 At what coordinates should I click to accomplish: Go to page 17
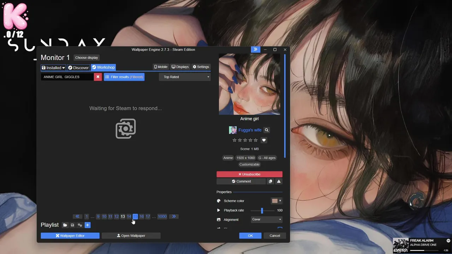[148, 216]
